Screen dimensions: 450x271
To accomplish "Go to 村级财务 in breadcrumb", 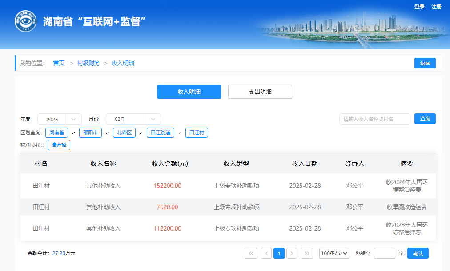I will [88, 63].
